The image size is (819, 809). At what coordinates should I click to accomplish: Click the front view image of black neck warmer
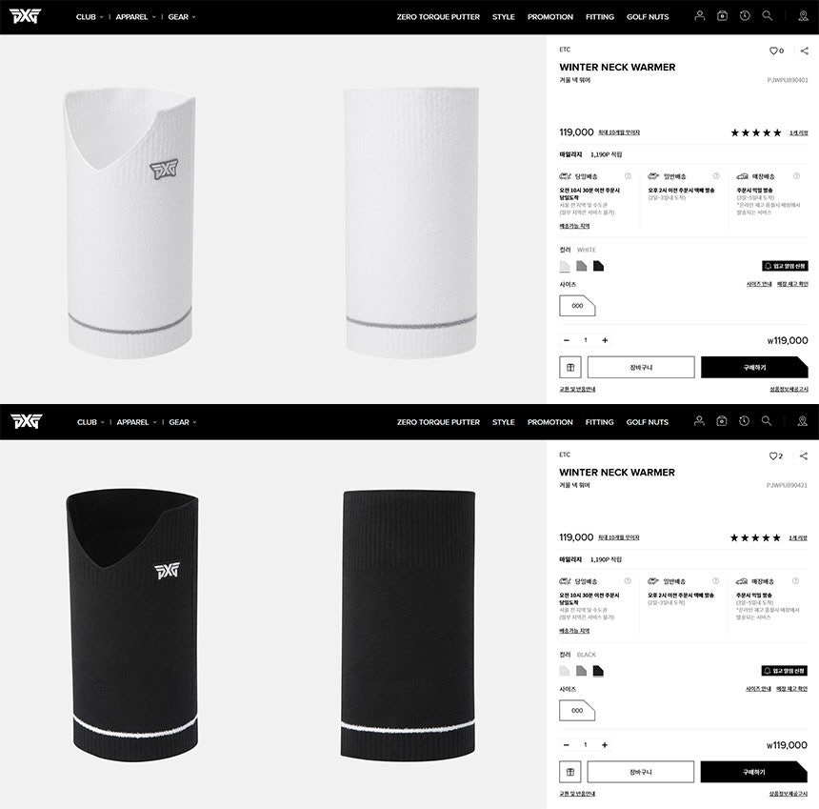(x=132, y=624)
